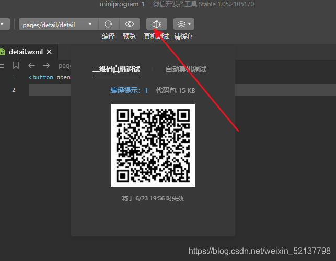Go back with the left arrow icon
The image size is (336, 261).
tap(31, 66)
